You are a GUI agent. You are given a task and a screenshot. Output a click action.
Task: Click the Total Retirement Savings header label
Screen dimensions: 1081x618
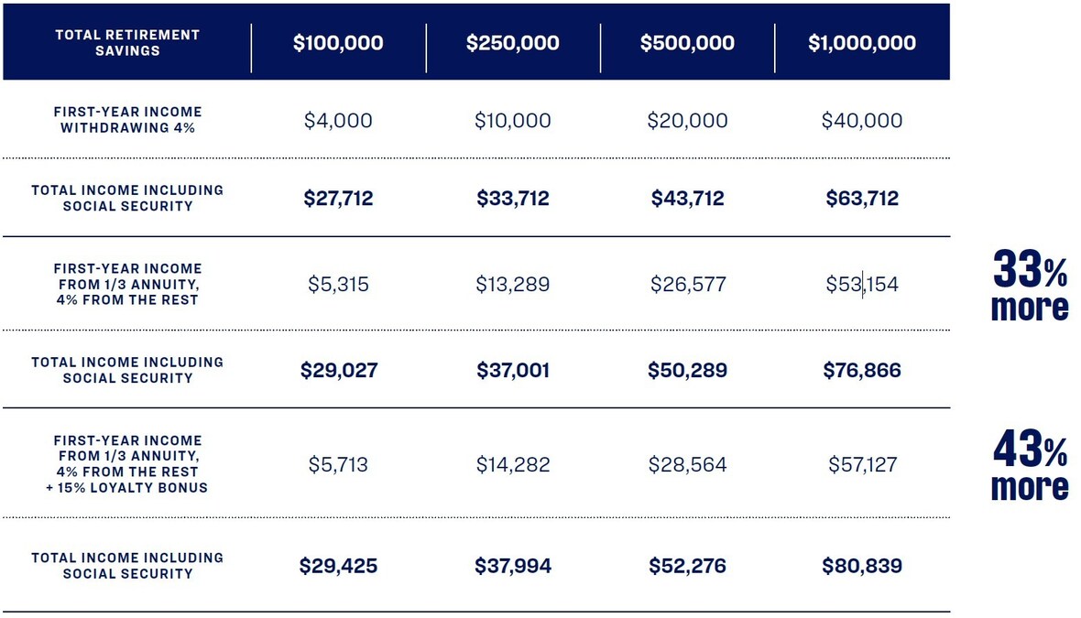127,43
